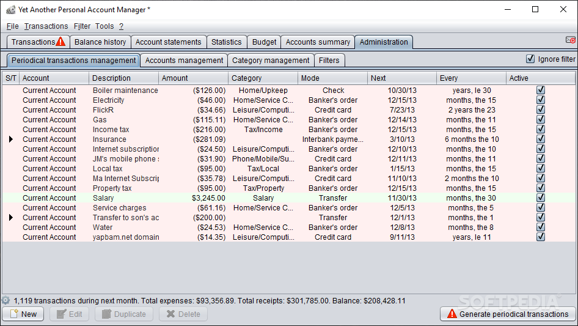Select the Phone/Mobile/Su... category cell
Viewport: 578px width, 326px height.
263,159
